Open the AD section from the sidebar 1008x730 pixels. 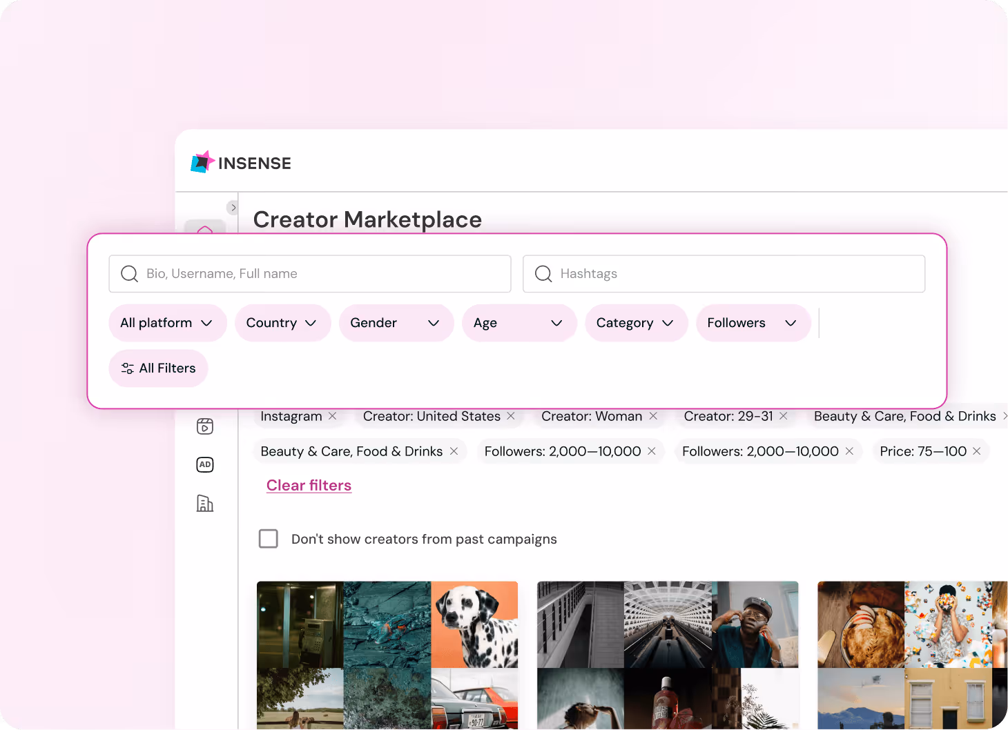point(205,464)
